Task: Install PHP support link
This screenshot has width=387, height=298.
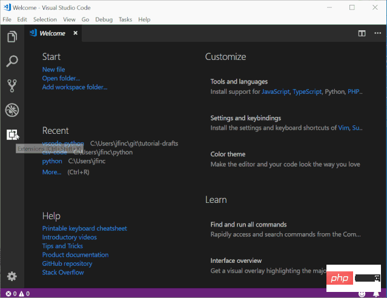Action: 354,91
